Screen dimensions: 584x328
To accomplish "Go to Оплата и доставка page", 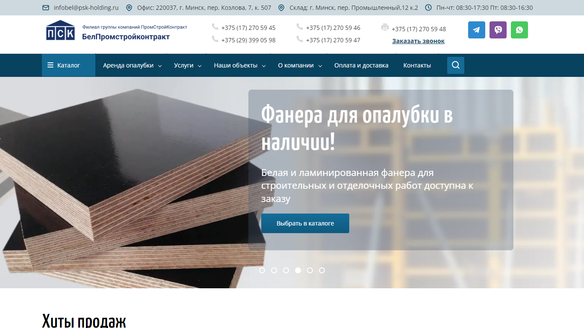I will click(x=361, y=65).
